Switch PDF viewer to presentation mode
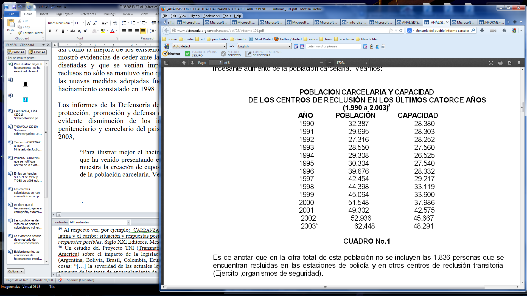This screenshot has height=296, width=527. (x=491, y=63)
